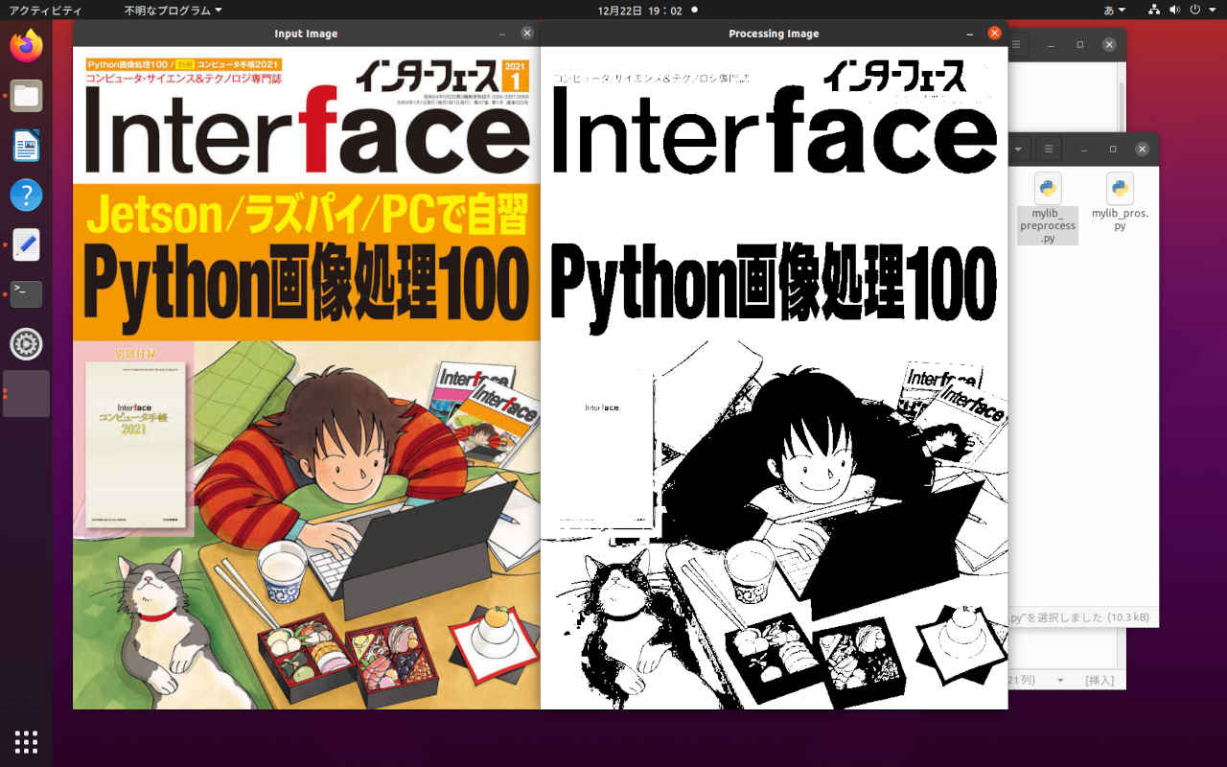Viewport: 1227px width, 767px height.
Task: Open Terminal from the dock
Action: 26,293
